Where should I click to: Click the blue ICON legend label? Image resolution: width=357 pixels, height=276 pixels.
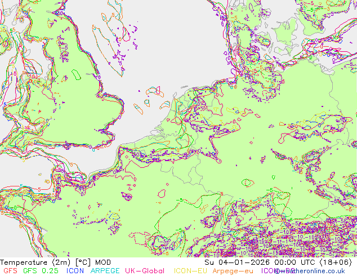[75, 271]
